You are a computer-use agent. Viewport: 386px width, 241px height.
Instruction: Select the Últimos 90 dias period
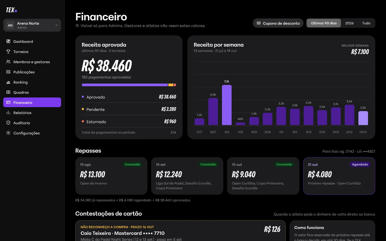click(324, 23)
